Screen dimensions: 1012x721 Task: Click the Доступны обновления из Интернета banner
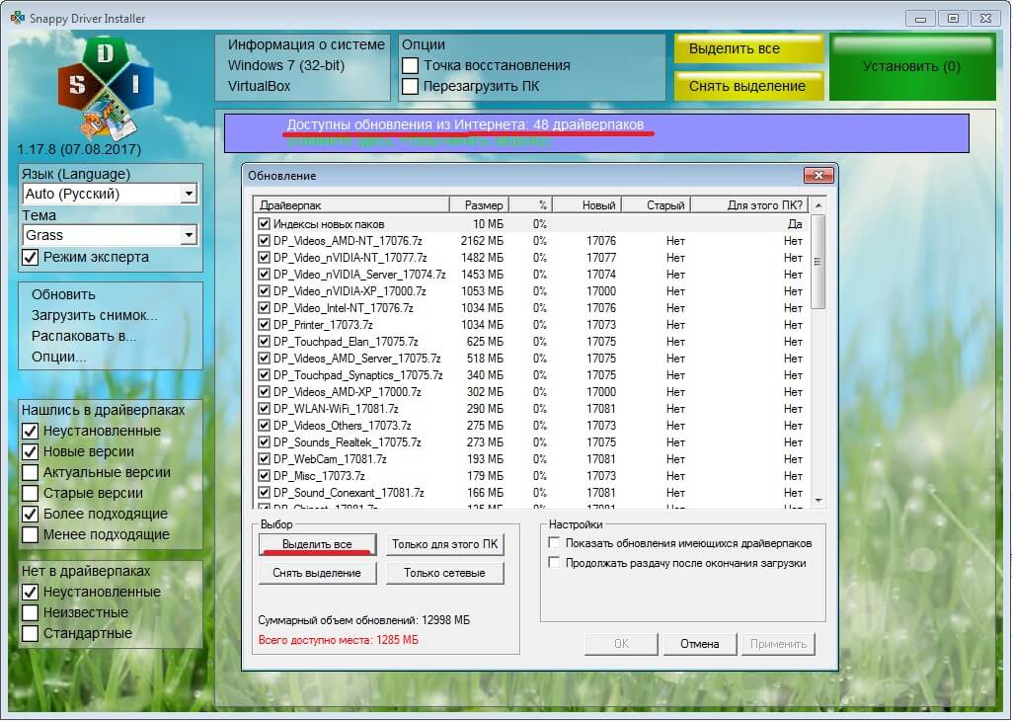[595, 133]
